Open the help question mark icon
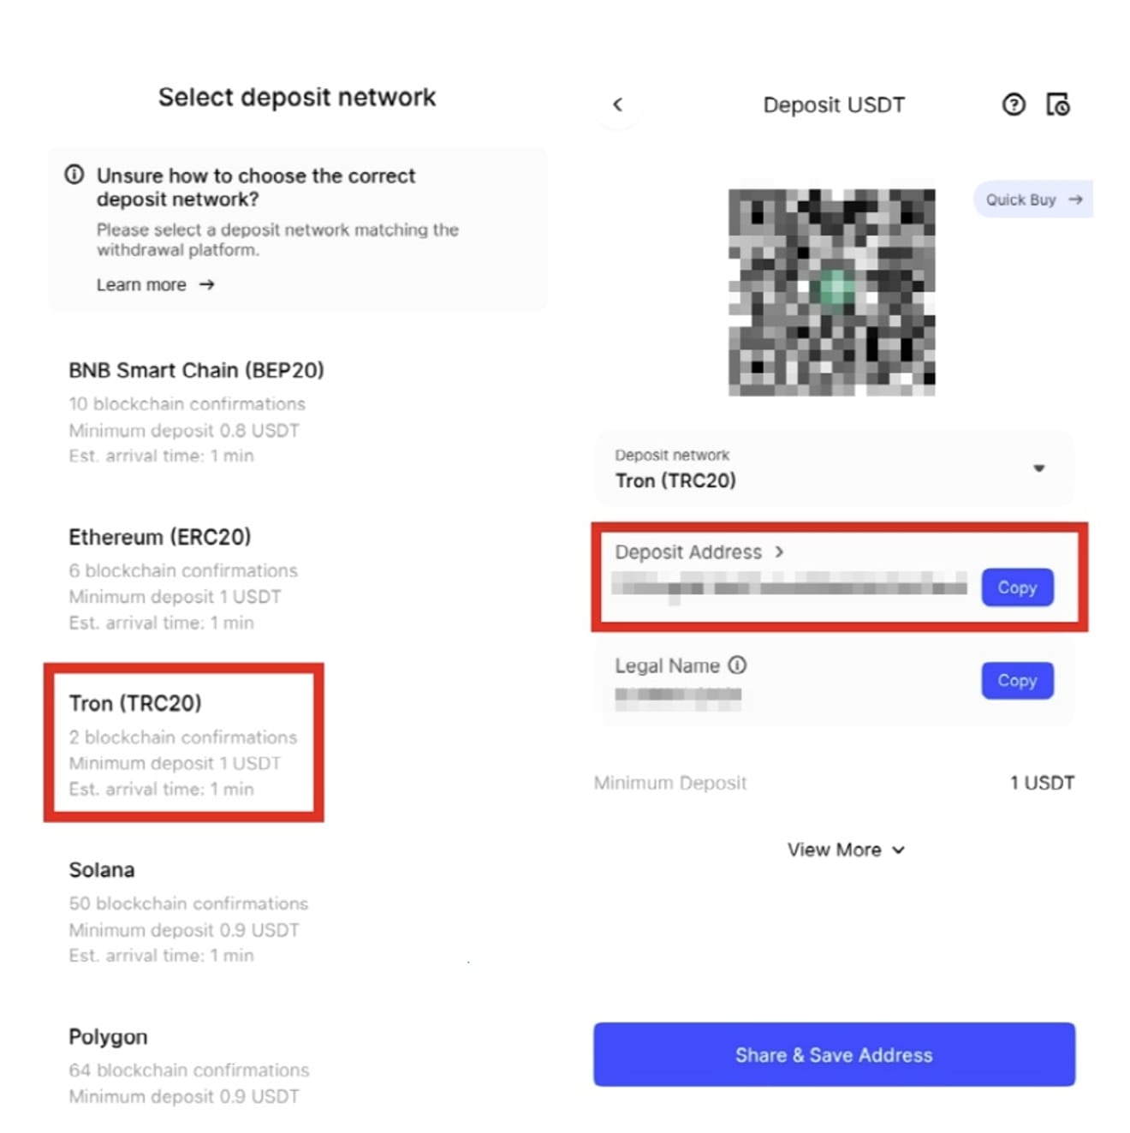Viewport: 1130px width, 1133px height. 1014,104
